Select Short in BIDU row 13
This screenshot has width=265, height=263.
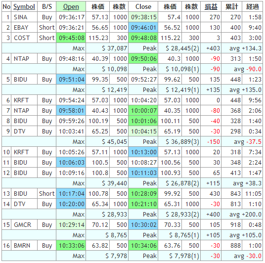(x=46, y=193)
